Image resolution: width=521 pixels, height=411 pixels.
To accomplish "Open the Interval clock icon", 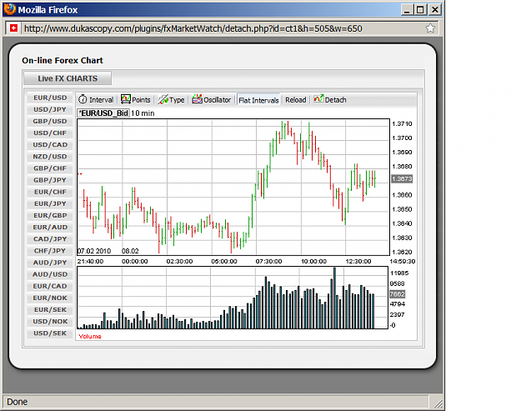I will [83, 99].
